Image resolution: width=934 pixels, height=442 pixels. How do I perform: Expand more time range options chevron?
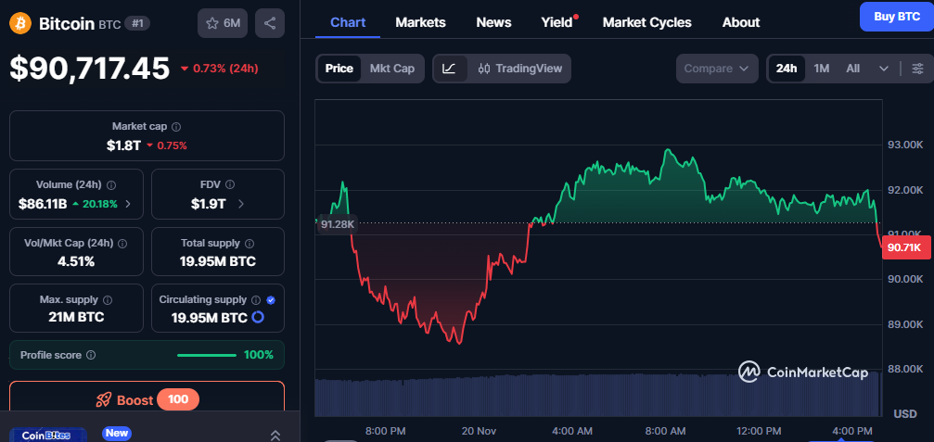tap(883, 69)
